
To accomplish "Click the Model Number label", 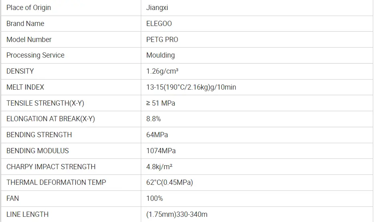I will click(29, 40).
